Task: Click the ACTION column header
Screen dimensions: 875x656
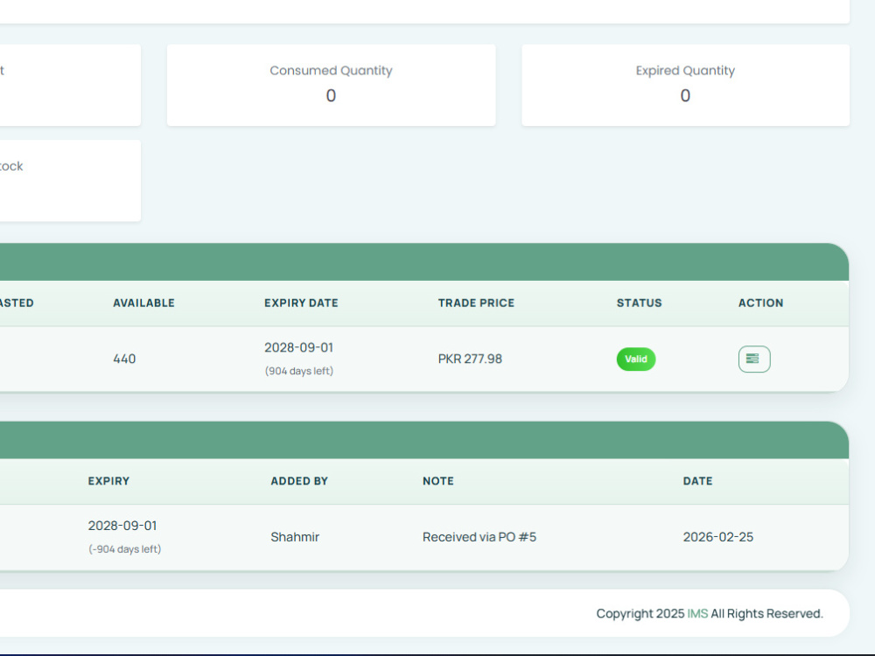Action: tap(760, 303)
